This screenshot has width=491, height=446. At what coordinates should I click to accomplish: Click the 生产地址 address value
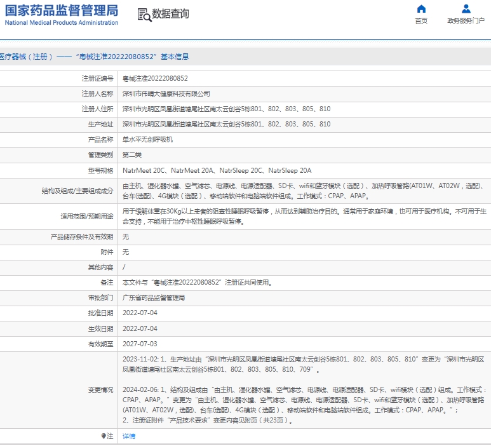tap(226, 124)
